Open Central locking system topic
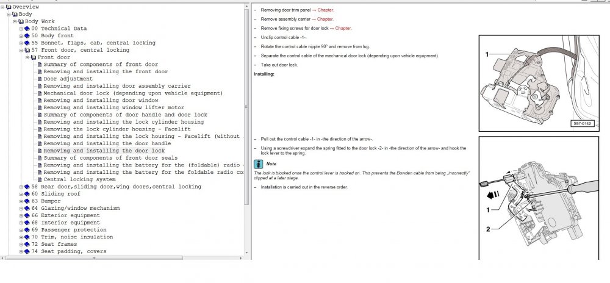Screen dimensions: 610x283 point(80,179)
